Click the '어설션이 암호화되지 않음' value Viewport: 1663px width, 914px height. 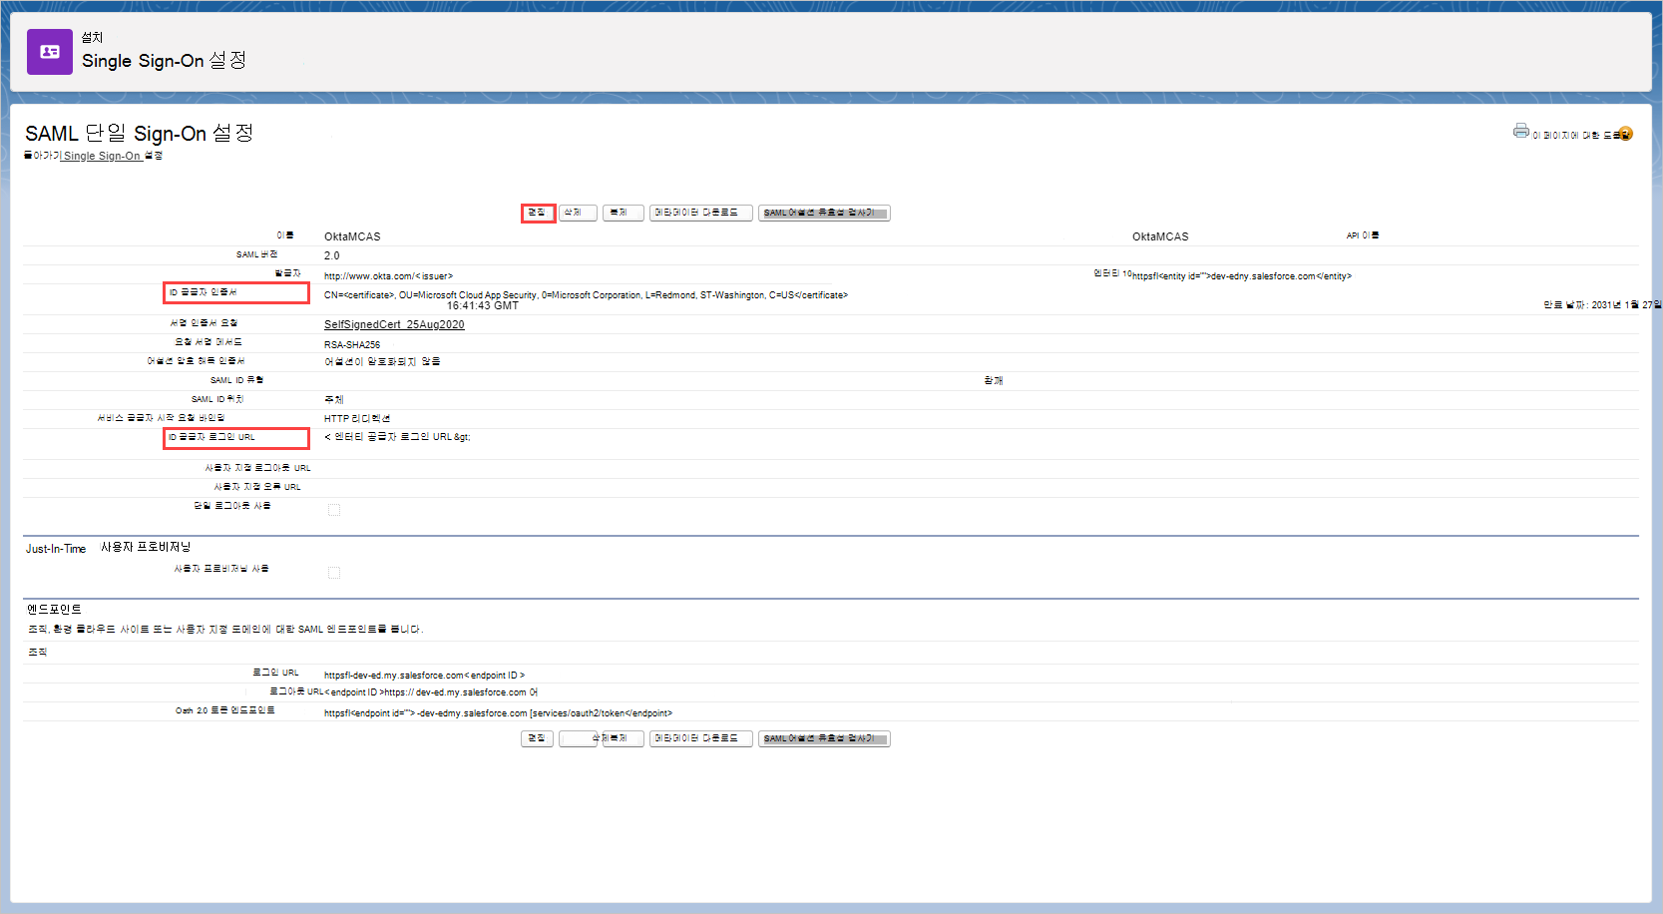point(382,361)
